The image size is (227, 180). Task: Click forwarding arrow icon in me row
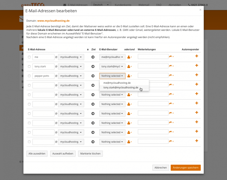pos(171,56)
